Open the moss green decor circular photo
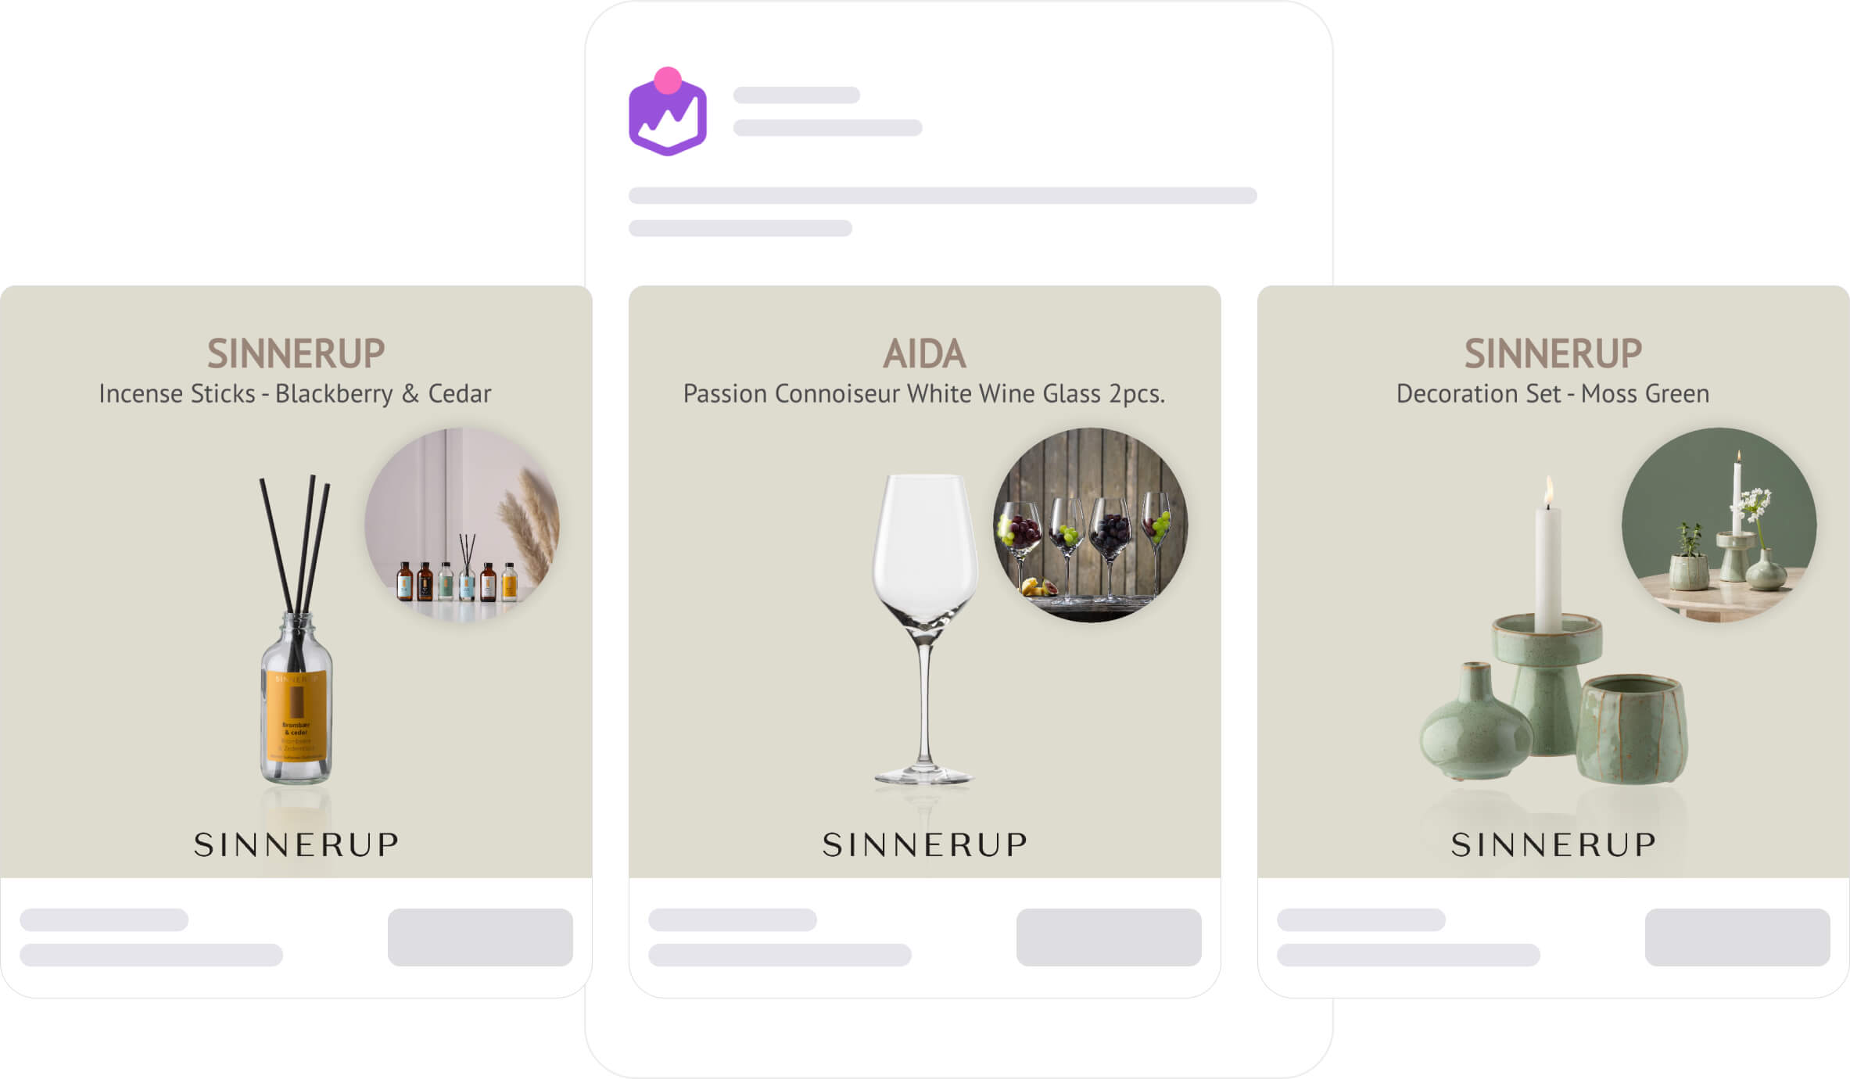 point(1719,525)
